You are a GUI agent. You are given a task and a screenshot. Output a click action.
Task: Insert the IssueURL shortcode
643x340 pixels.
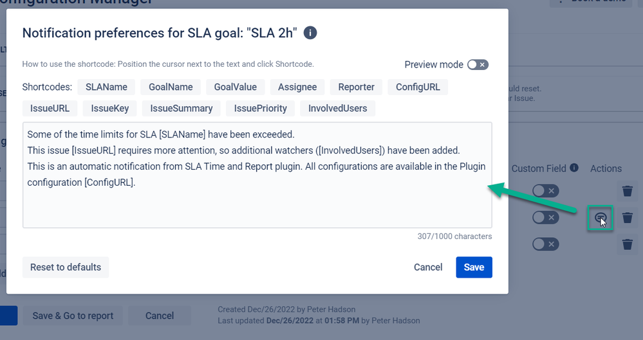coord(50,109)
